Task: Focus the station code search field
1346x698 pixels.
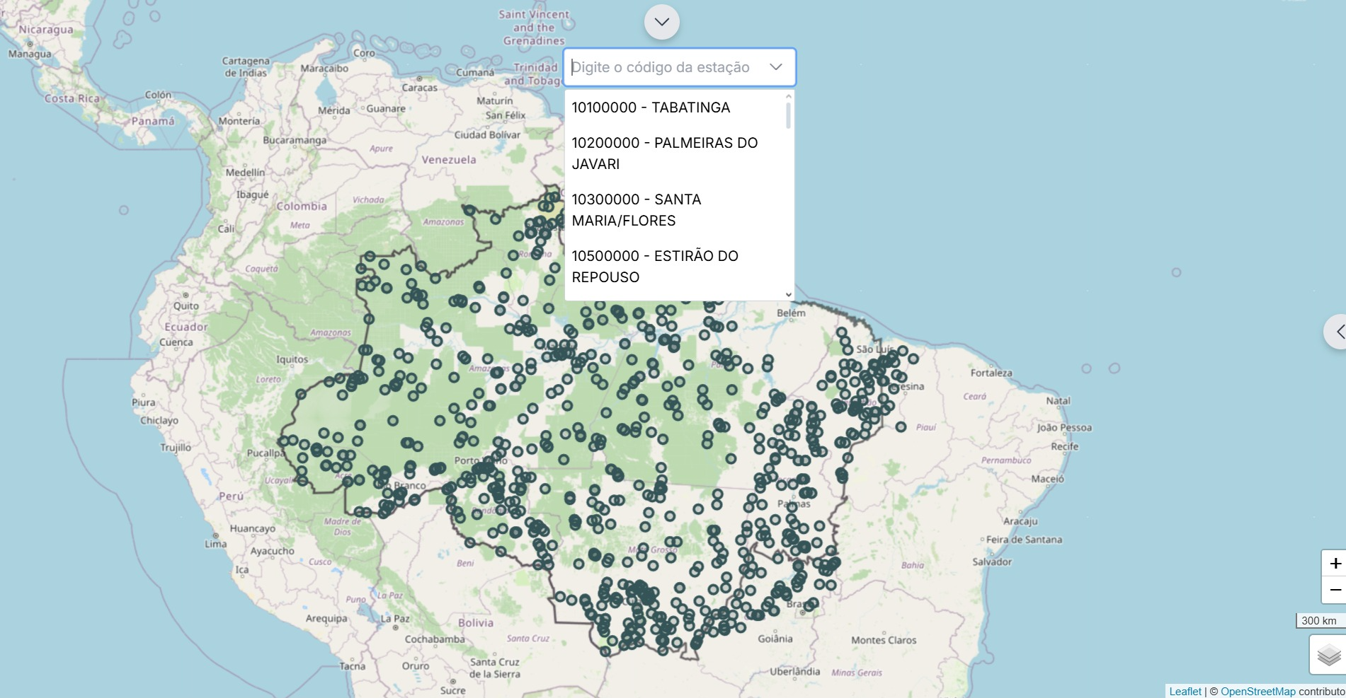Action: [666, 67]
